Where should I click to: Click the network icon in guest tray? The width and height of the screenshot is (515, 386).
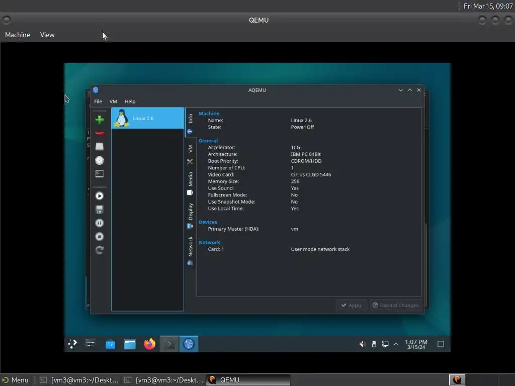(x=385, y=344)
